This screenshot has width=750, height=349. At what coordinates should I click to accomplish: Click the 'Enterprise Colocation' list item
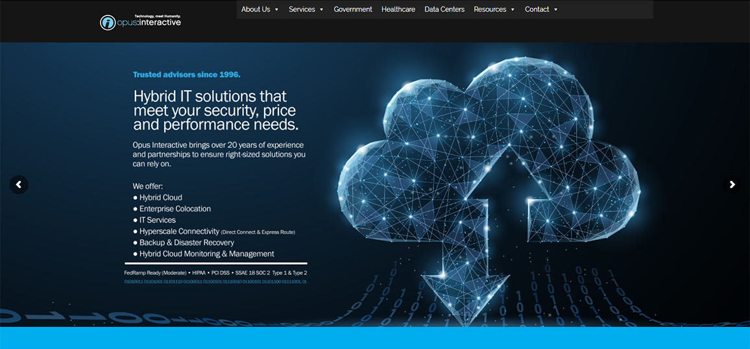point(172,209)
